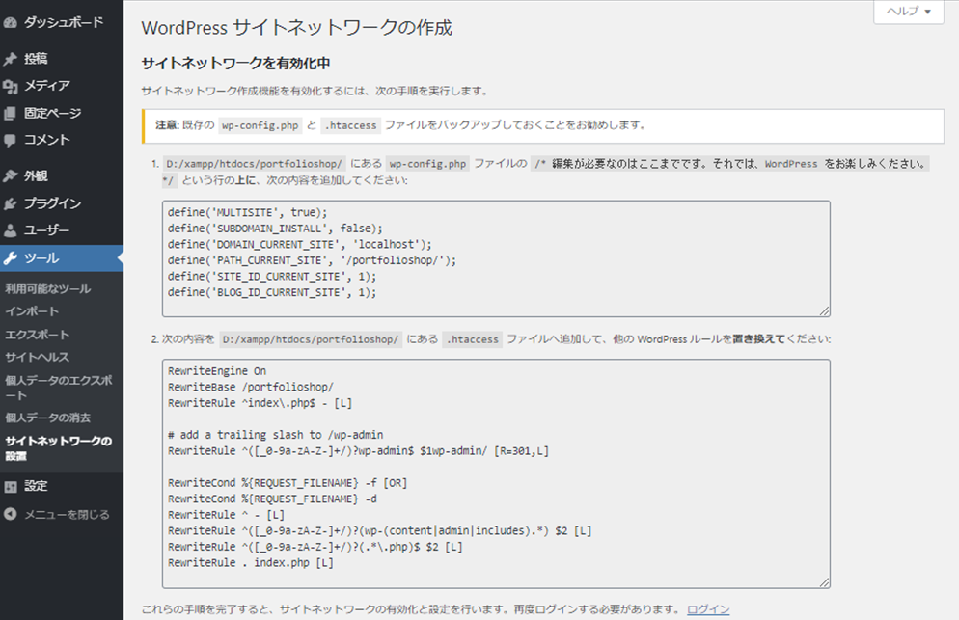Image resolution: width=959 pixels, height=620 pixels.
Task: Click the line with SITE_ID_CURRENT_SITE
Action: point(271,277)
